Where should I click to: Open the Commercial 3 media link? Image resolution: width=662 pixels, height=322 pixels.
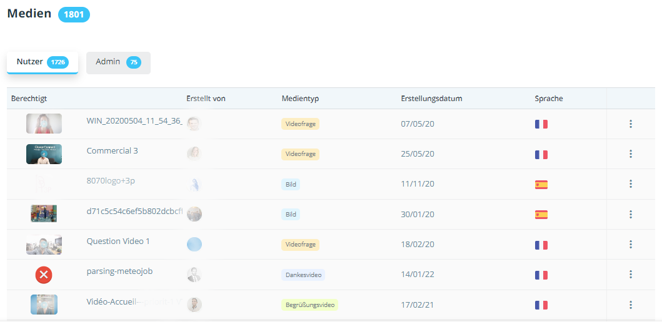(113, 151)
